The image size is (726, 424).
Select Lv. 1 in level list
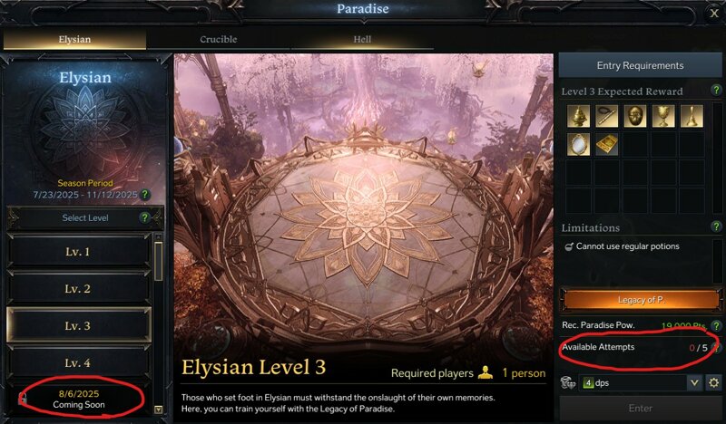click(x=78, y=252)
